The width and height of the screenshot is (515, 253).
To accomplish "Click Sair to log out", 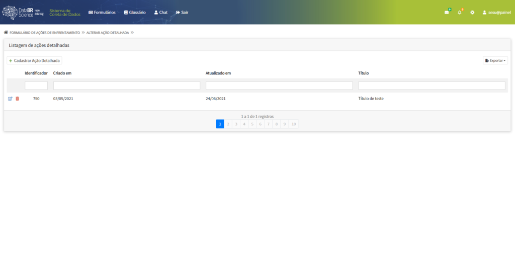I will click(x=182, y=12).
